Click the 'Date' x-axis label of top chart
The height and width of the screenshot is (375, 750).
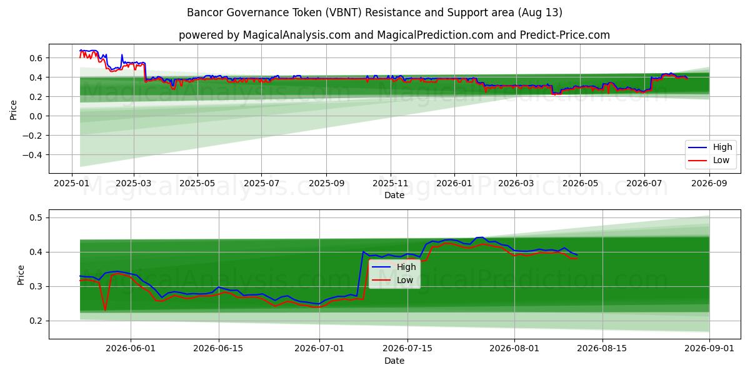pos(394,196)
